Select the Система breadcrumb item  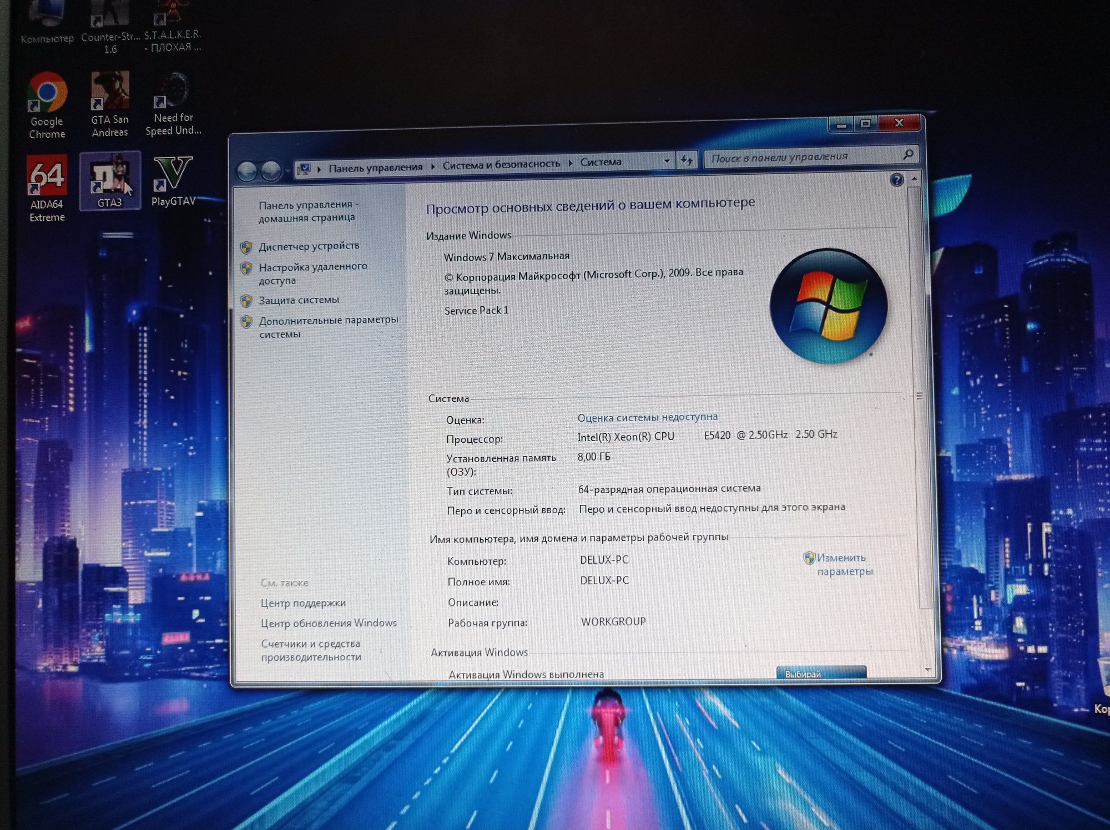coord(601,162)
